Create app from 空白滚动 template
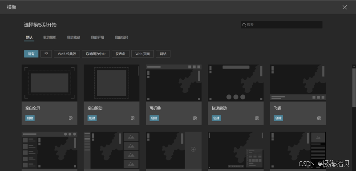Screen dimensions: 356x171 (92, 118)
